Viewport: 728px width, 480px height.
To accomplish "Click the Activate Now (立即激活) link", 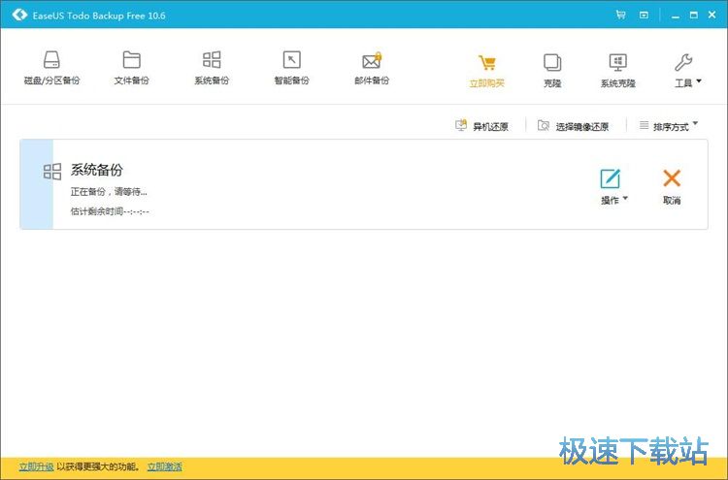I will point(164,467).
